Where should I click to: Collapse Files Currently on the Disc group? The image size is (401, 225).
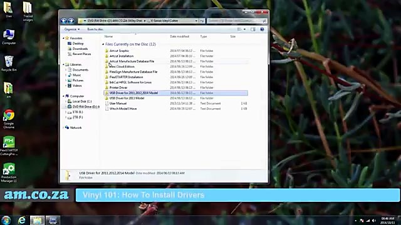click(x=103, y=44)
